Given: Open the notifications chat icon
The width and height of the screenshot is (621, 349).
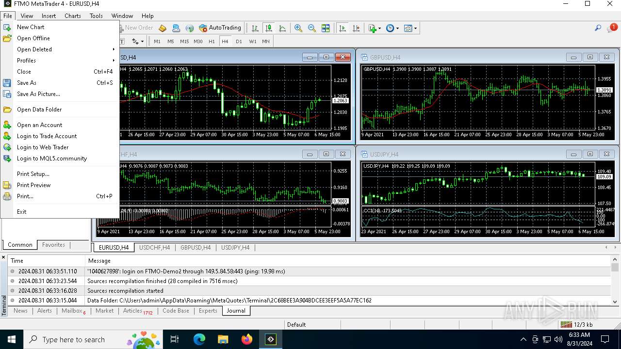Looking at the screenshot, I should (611, 28).
